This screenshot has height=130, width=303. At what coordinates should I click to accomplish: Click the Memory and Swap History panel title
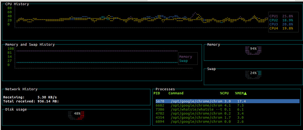[30, 44]
